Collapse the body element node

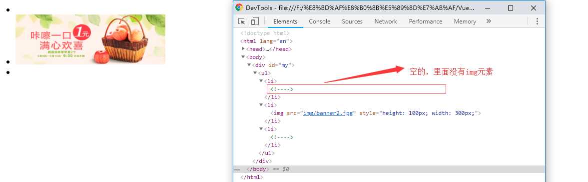pos(243,57)
